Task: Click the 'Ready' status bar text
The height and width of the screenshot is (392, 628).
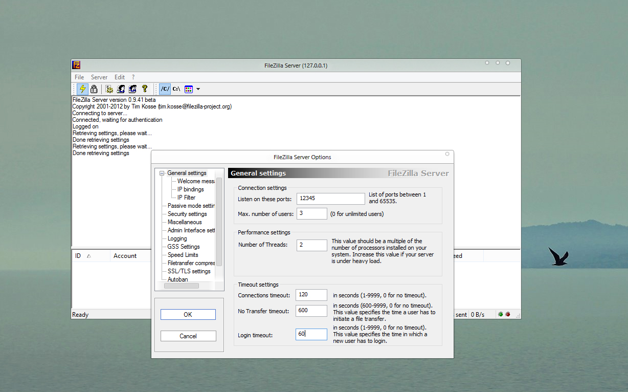Action: (80, 315)
